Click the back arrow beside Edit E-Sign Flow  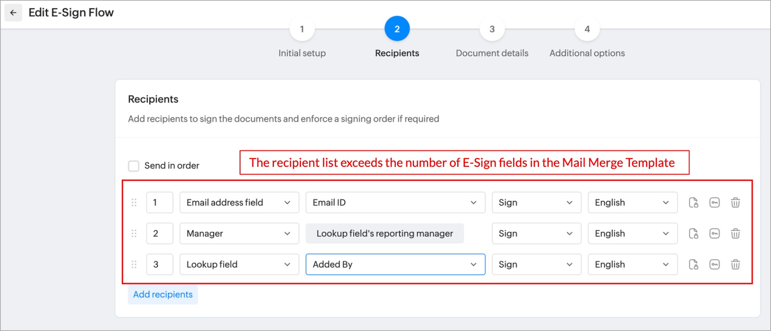[13, 13]
